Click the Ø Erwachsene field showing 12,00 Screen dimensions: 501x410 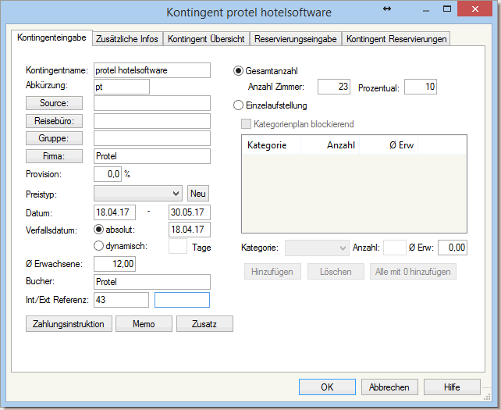pos(115,264)
